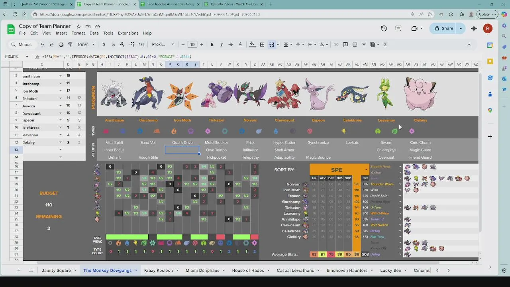
Task: Format selection as currency
Action: (x=104, y=45)
